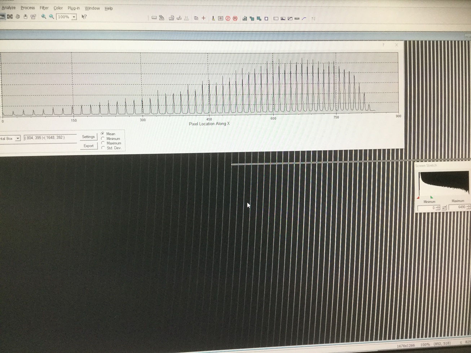Select the Zoom Out magnifier tool
The height and width of the screenshot is (353, 471).
pos(52,17)
